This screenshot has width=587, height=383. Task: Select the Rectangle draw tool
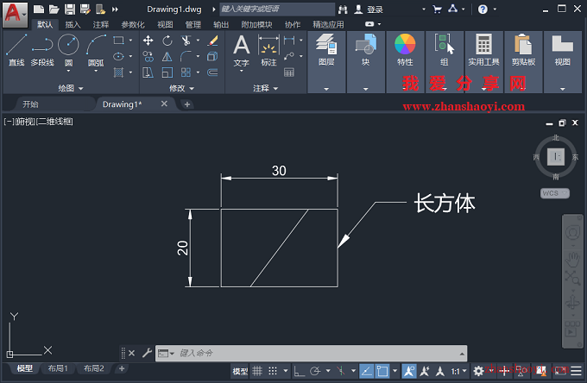pos(118,41)
